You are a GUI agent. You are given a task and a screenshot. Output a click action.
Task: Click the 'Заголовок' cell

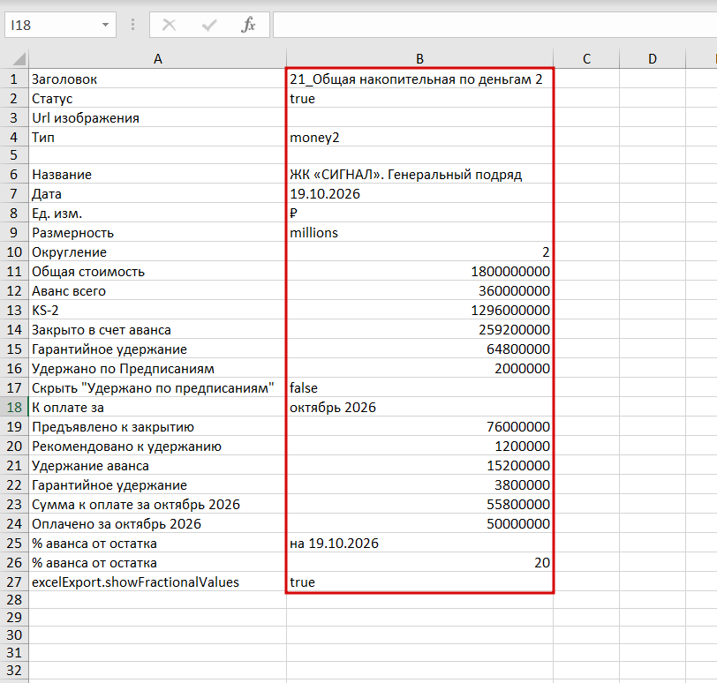pos(158,79)
